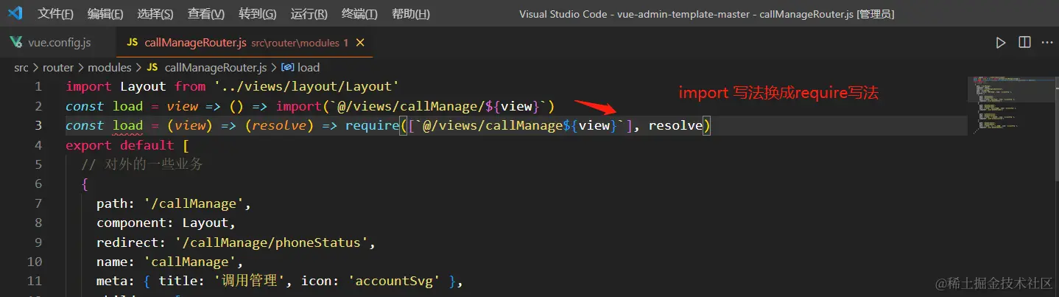Open the 帮助(H) menu
This screenshot has height=297, width=1059.
411,14
